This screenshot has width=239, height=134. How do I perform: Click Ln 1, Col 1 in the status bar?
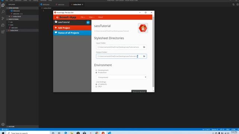point(206,130)
